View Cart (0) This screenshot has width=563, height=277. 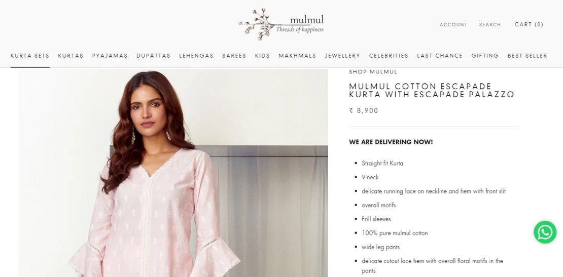[529, 24]
